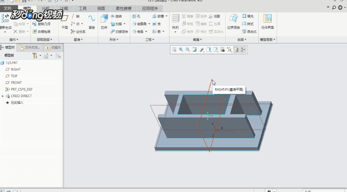Select the Draft (拔模) tool

click(x=158, y=17)
